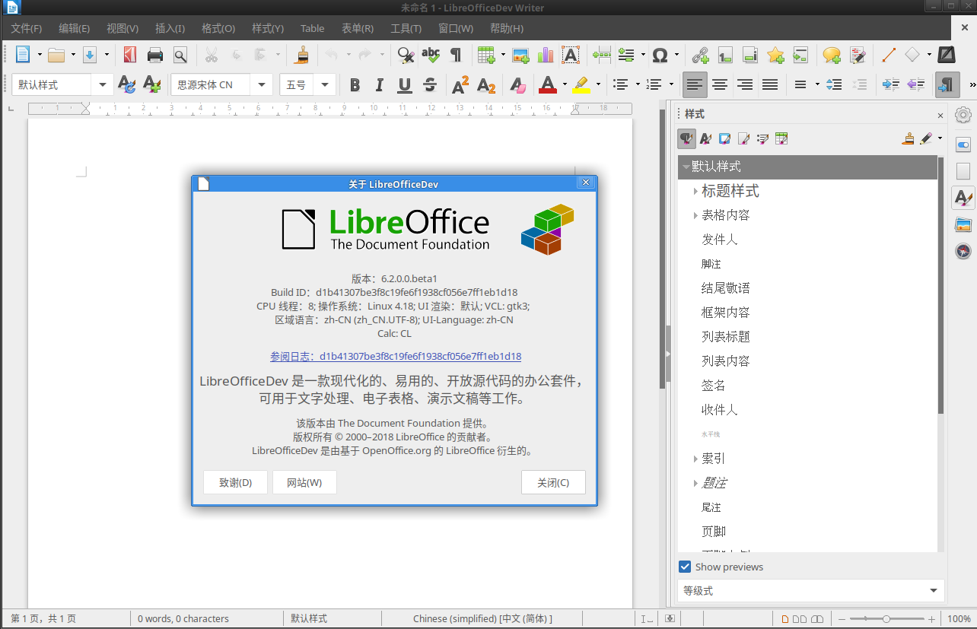Screen dimensions: 977x629
Task: Toggle Italic formatting
Action: (x=380, y=84)
